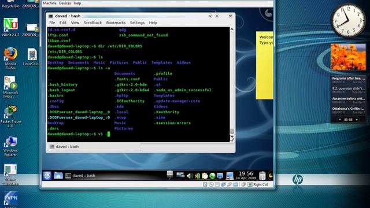Open Konsole's Scrollback menu
The height and width of the screenshot is (208, 370).
(92, 23)
